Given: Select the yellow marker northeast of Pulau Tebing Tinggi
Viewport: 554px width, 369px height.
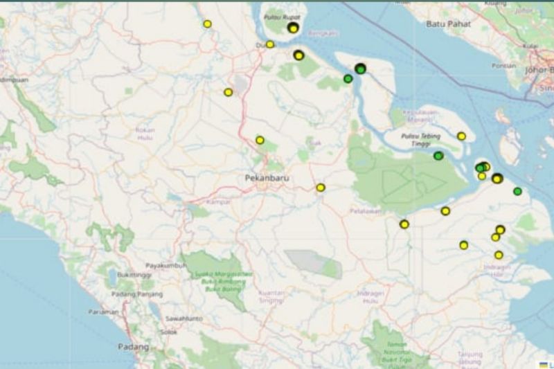Looking at the screenshot, I should coord(461,136).
